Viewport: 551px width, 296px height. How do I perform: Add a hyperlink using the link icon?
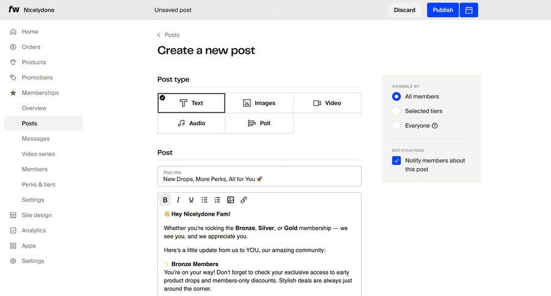coord(244,200)
